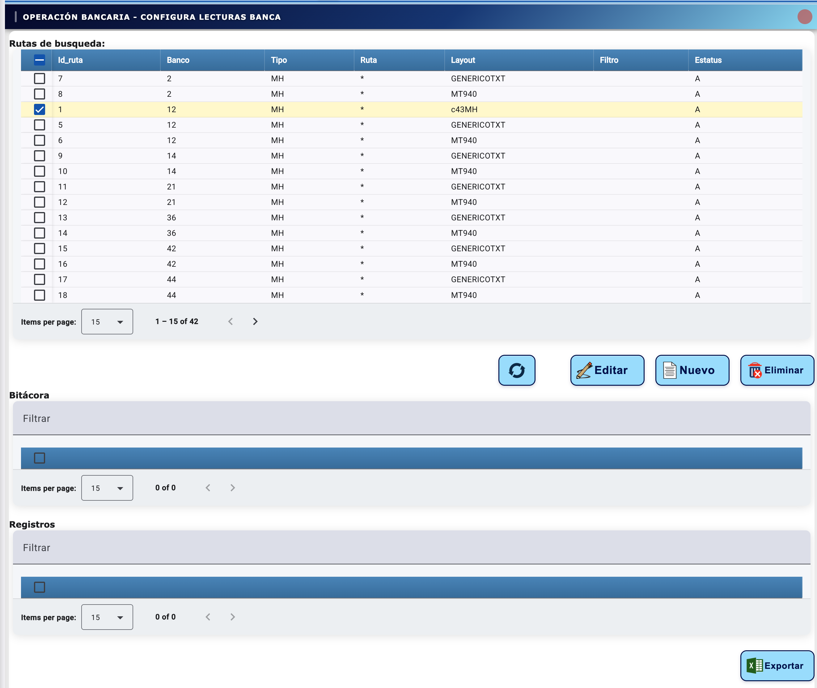The height and width of the screenshot is (688, 817).
Task: Go to previous page of Rutas table
Action: coord(231,321)
